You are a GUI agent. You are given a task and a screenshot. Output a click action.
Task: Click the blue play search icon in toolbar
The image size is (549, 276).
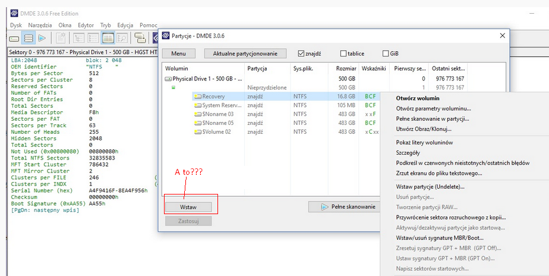click(x=42, y=38)
